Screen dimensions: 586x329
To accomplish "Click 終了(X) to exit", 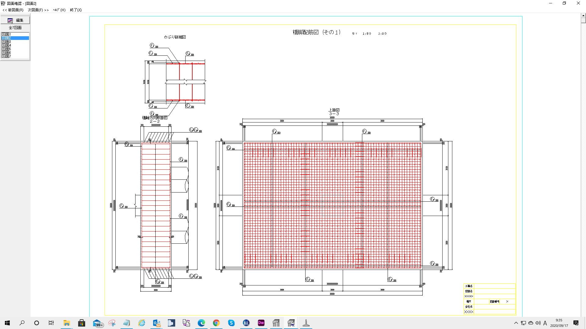I will point(76,10).
